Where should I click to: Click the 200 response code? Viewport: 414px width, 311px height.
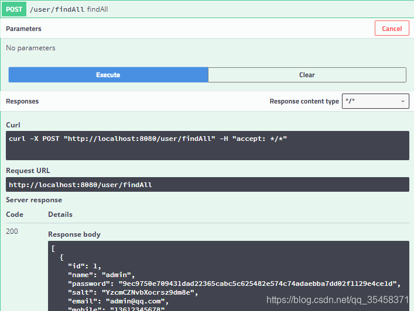point(12,231)
